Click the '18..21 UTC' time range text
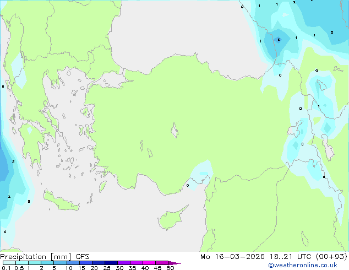This screenshot has width=349, height=270. click(291, 257)
